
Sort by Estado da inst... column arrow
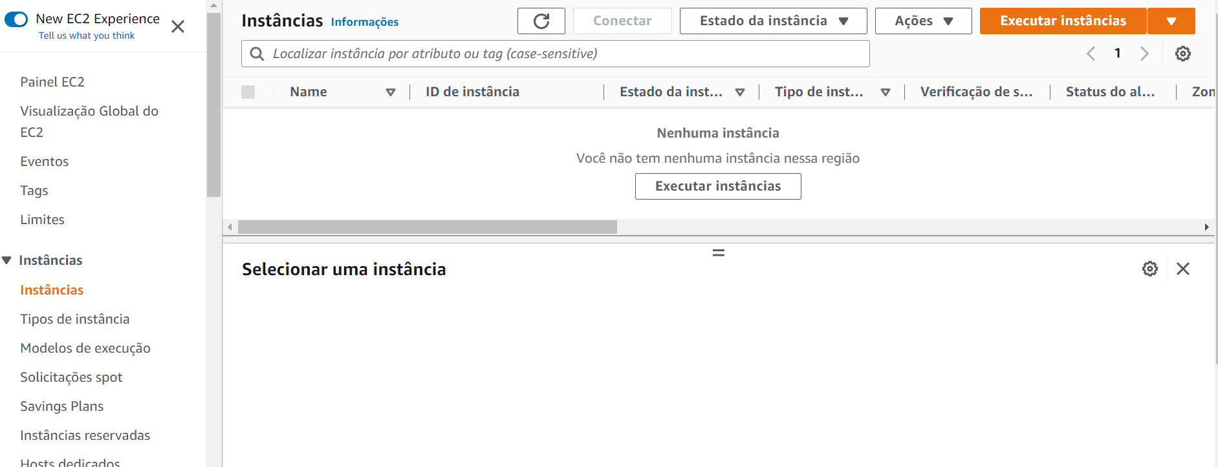coord(740,92)
